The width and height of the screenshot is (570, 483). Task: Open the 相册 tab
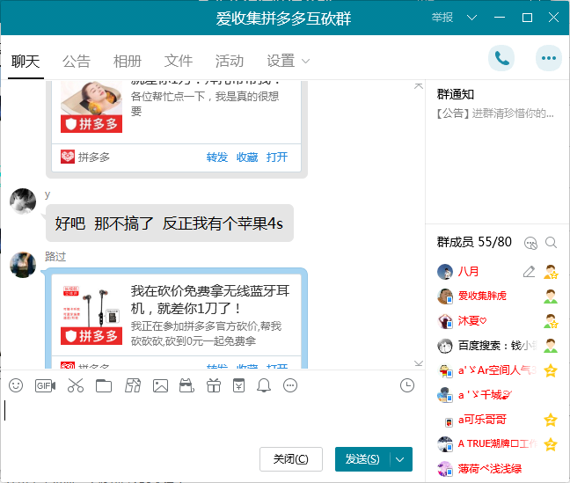[128, 61]
